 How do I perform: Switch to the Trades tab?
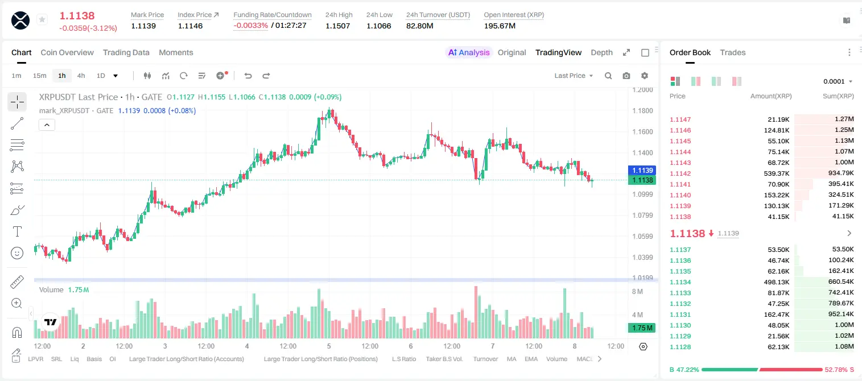732,52
